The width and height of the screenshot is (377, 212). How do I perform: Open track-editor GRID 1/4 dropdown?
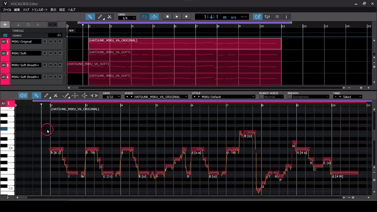127,18
